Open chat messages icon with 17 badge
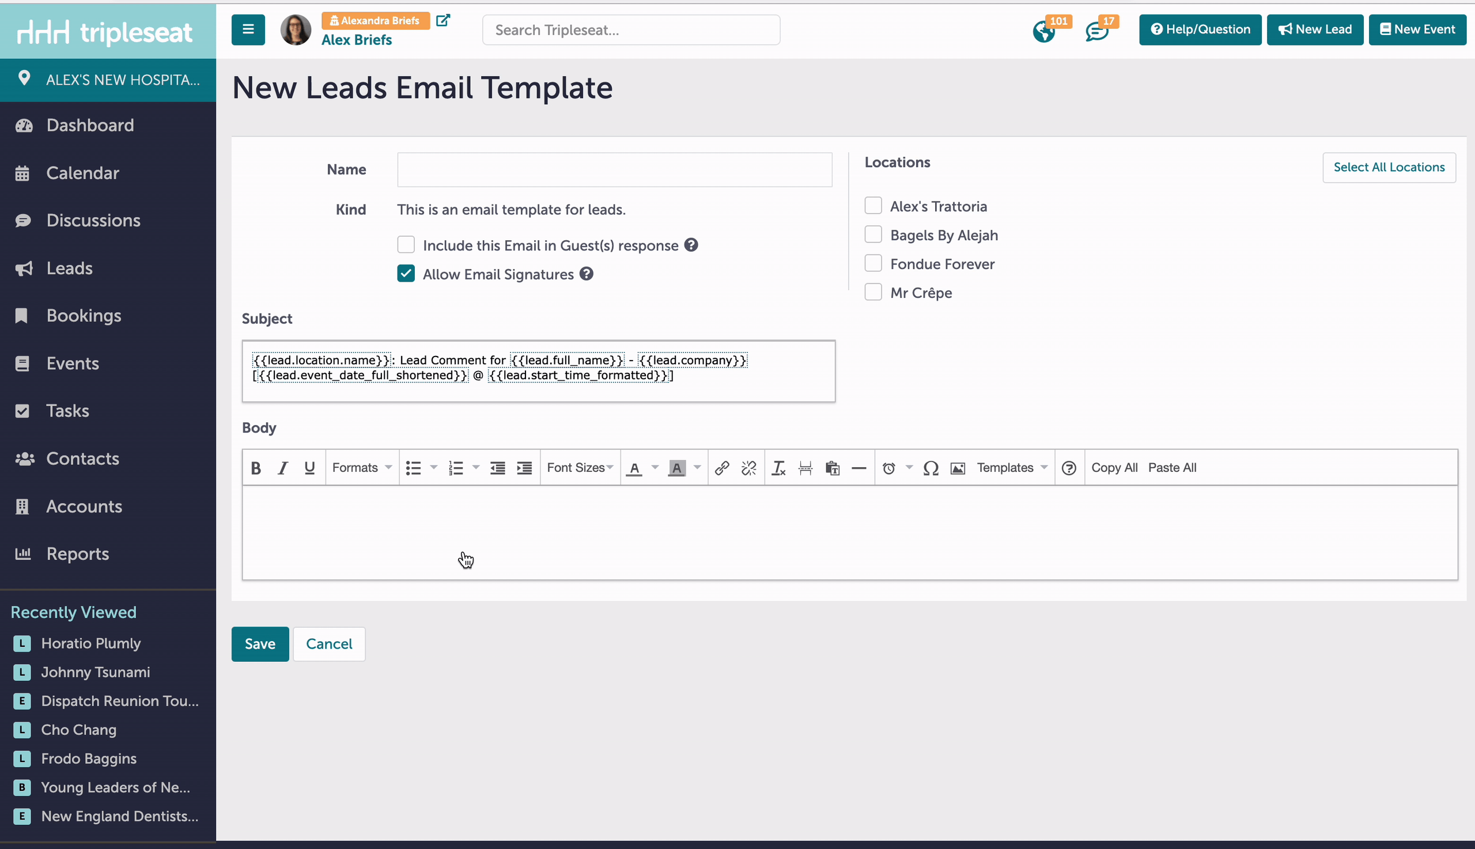1475x849 pixels. pos(1096,32)
